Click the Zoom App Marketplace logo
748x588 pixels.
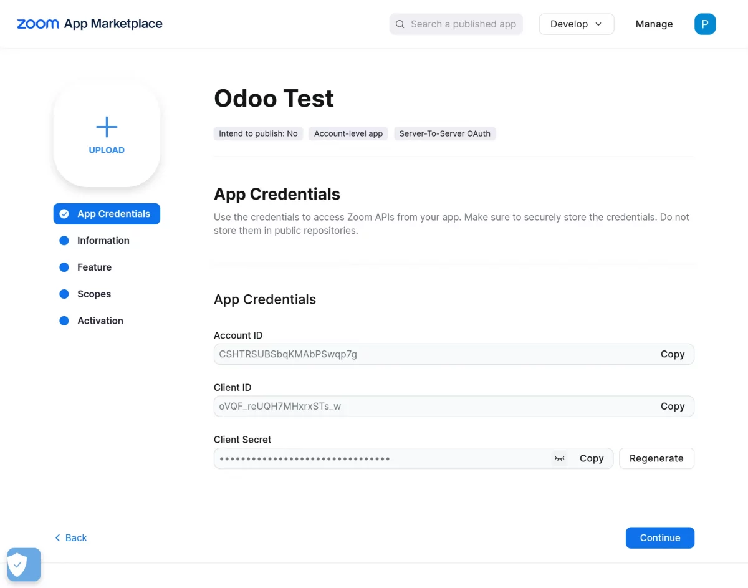[x=90, y=24]
